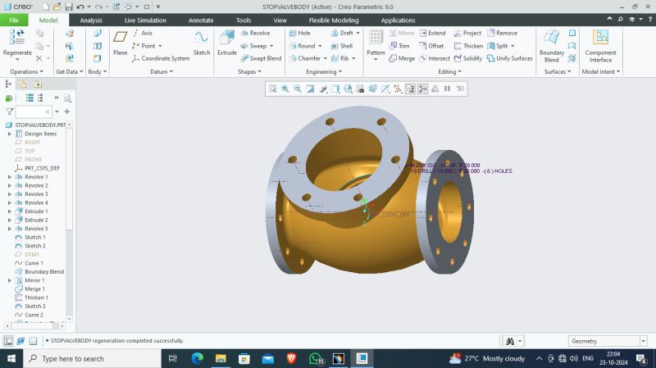Open the Round options dropdown arrow

click(x=320, y=46)
